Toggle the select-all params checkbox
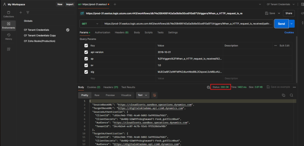This screenshot has height=146, width=304. coord(86,45)
